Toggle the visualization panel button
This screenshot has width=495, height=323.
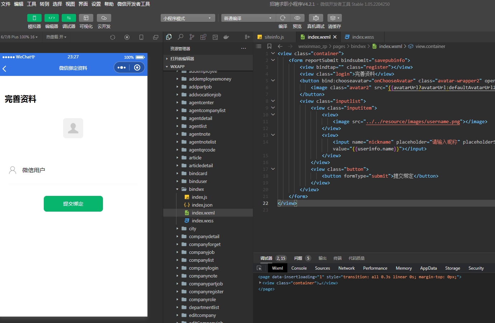[86, 18]
